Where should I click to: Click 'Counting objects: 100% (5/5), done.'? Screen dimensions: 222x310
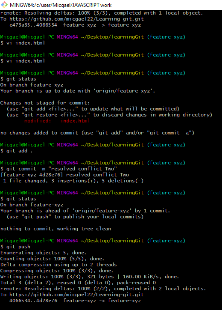point(52,259)
